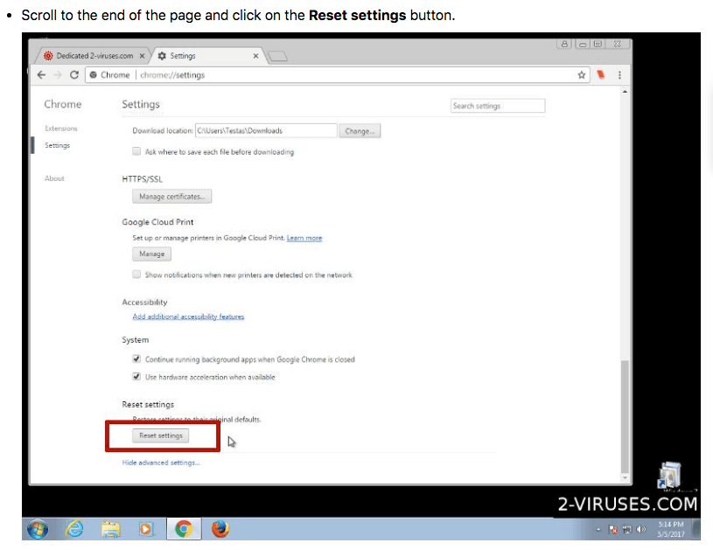
Task: Click the Action Center flag tray icon
Action: click(613, 530)
